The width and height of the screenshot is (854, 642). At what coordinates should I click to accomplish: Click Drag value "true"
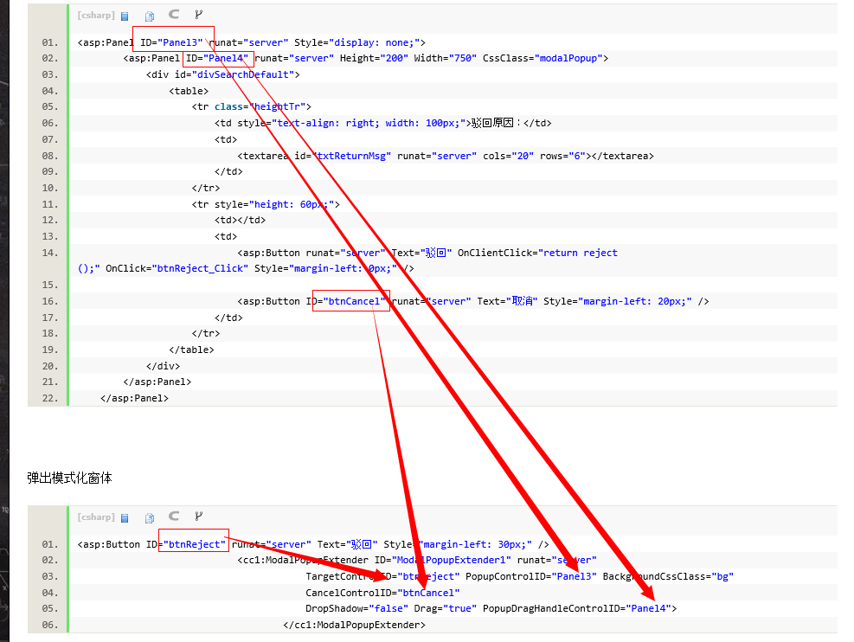coord(459,608)
